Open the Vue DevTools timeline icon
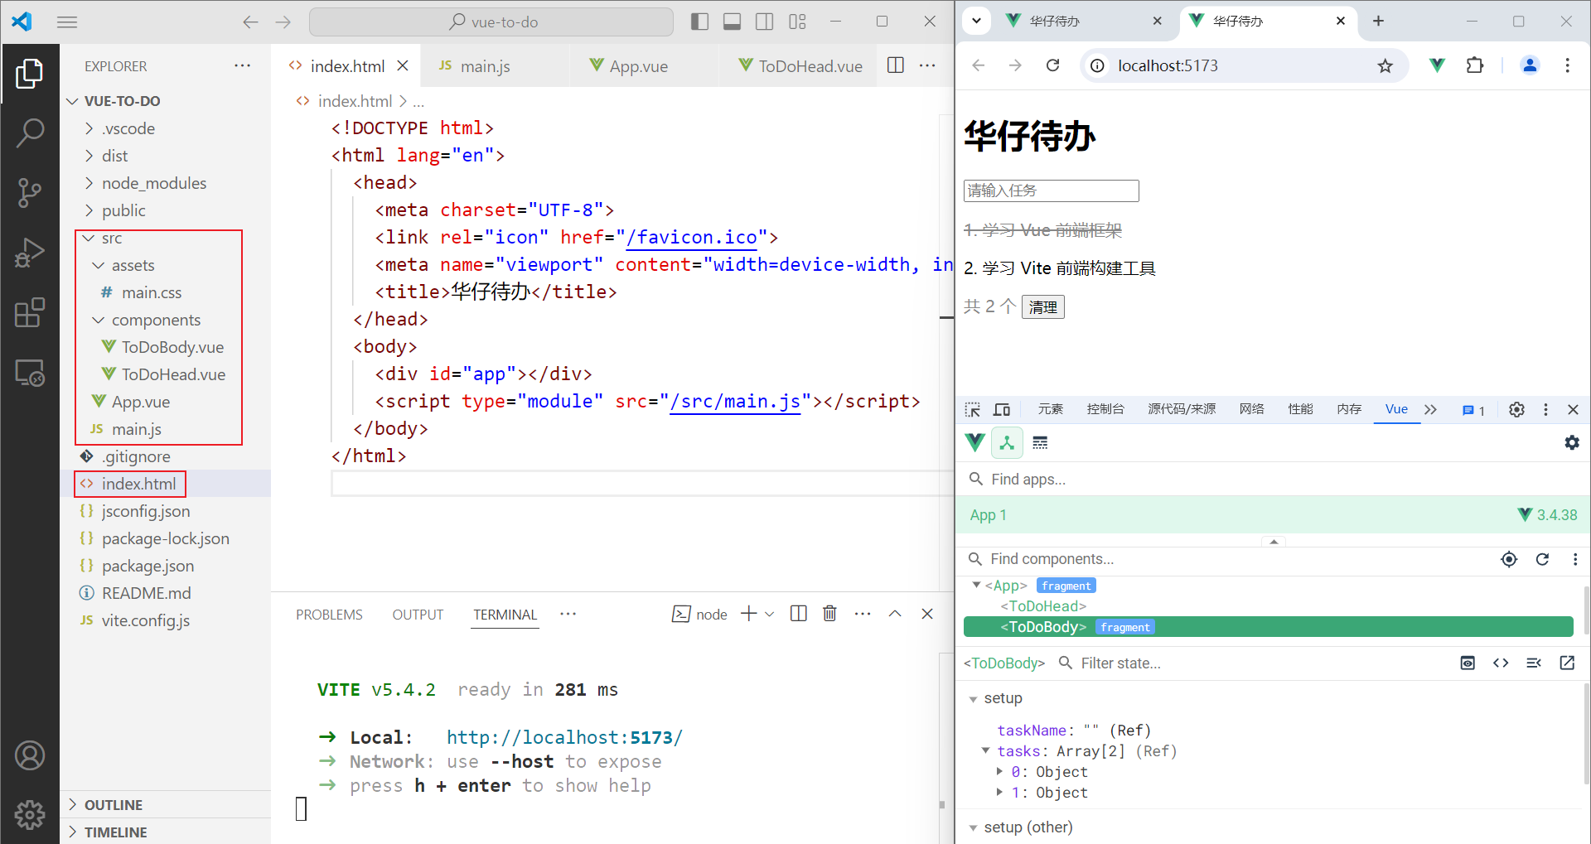Screen dimensions: 1591x844 (1040, 443)
